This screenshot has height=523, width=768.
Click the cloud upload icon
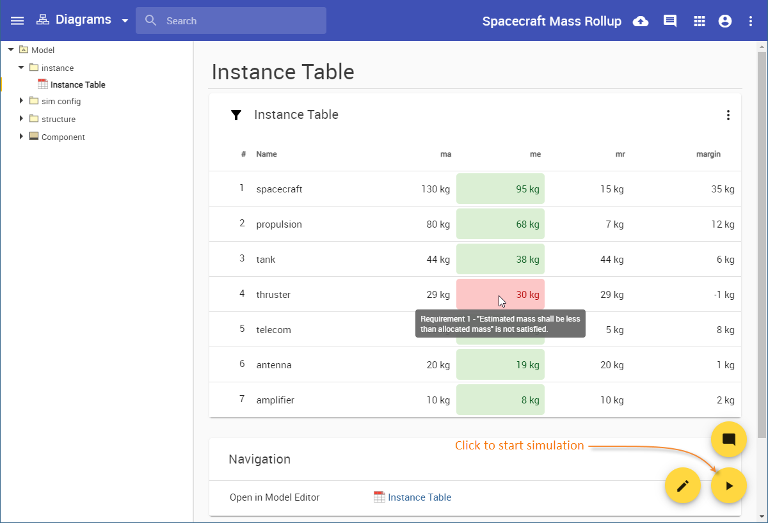click(640, 21)
